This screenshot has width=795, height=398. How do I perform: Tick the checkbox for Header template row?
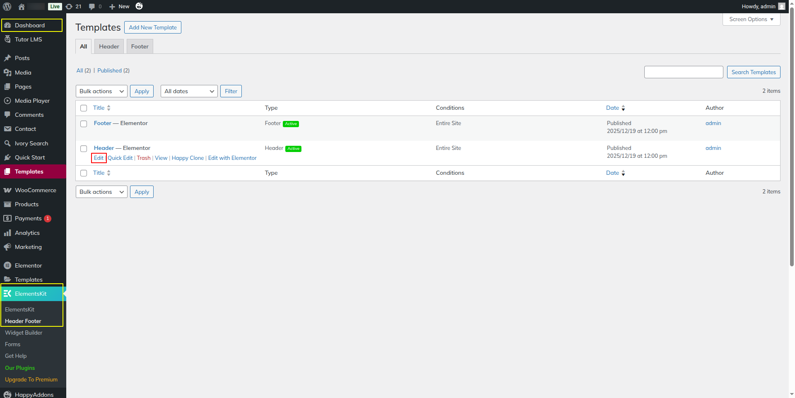(84, 149)
